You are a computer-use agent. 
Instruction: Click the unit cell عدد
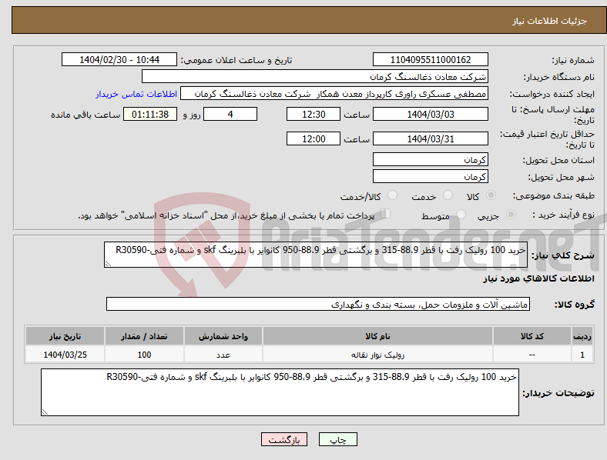(x=223, y=355)
